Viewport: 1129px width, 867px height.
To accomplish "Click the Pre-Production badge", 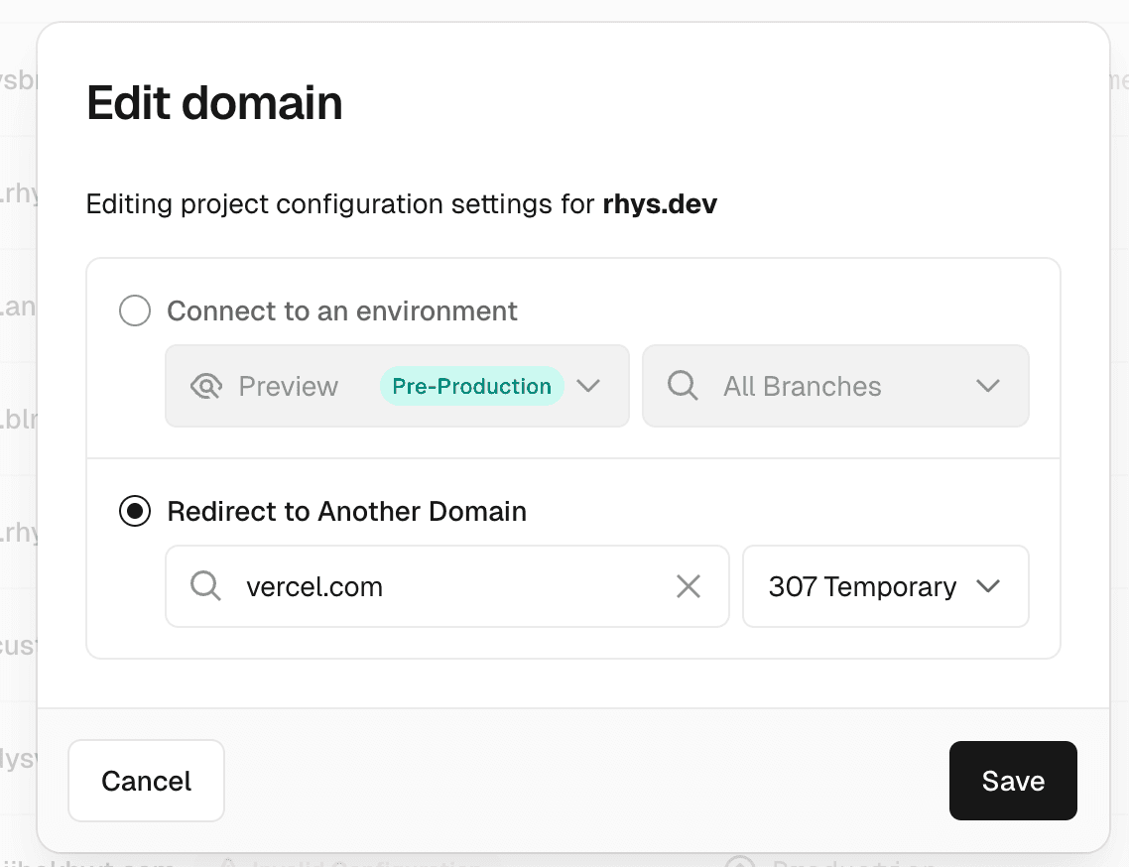I will (x=471, y=386).
